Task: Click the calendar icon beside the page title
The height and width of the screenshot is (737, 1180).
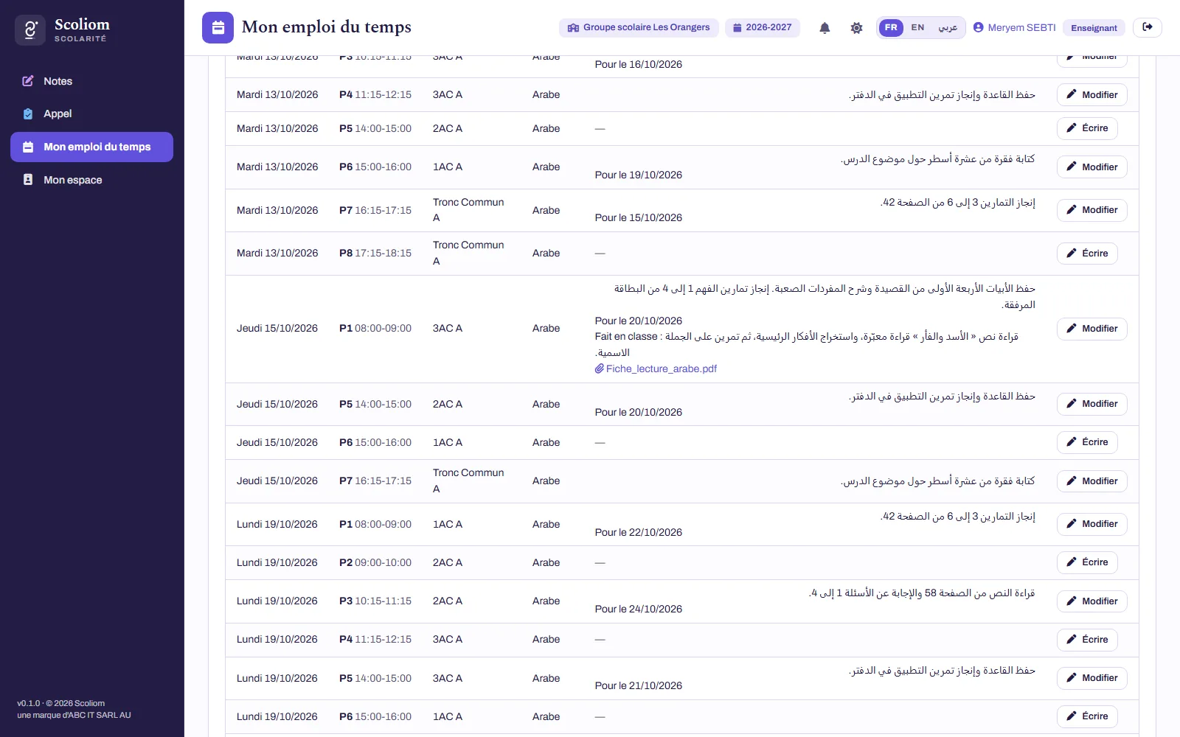Action: point(218,28)
